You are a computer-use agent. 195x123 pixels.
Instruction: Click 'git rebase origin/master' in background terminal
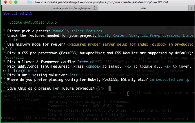click(159, 71)
